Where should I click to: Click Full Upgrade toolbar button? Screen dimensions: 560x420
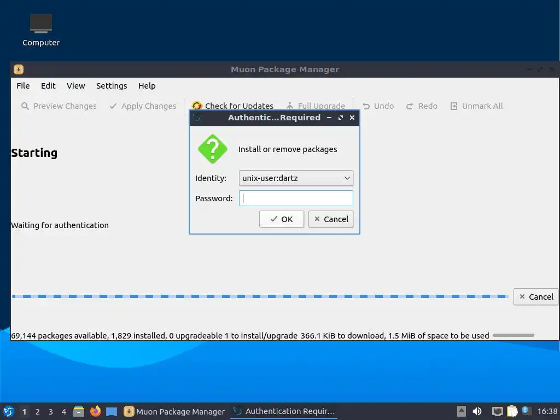click(316, 106)
